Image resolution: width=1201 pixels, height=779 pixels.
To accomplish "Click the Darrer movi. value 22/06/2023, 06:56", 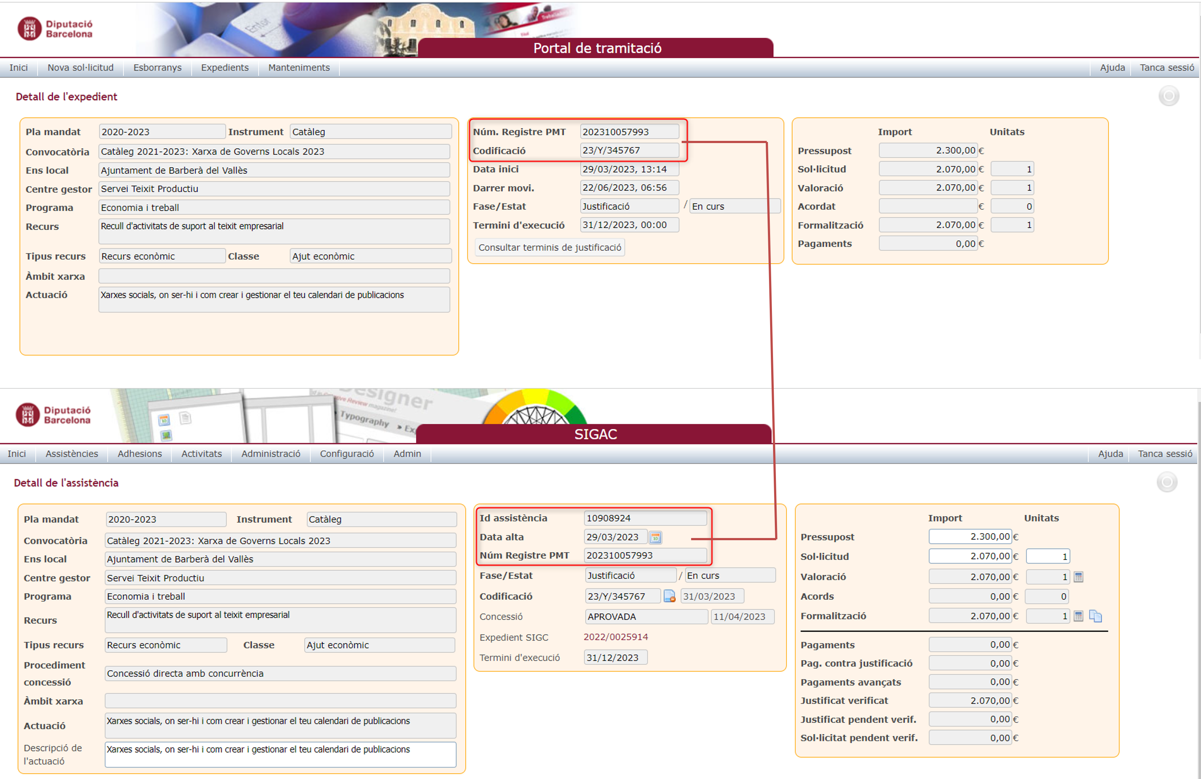I will 629,188.
